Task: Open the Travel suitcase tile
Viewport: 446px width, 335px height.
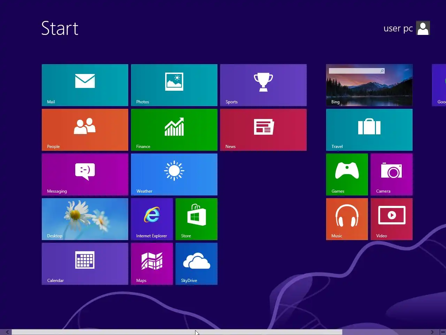Action: (x=369, y=130)
